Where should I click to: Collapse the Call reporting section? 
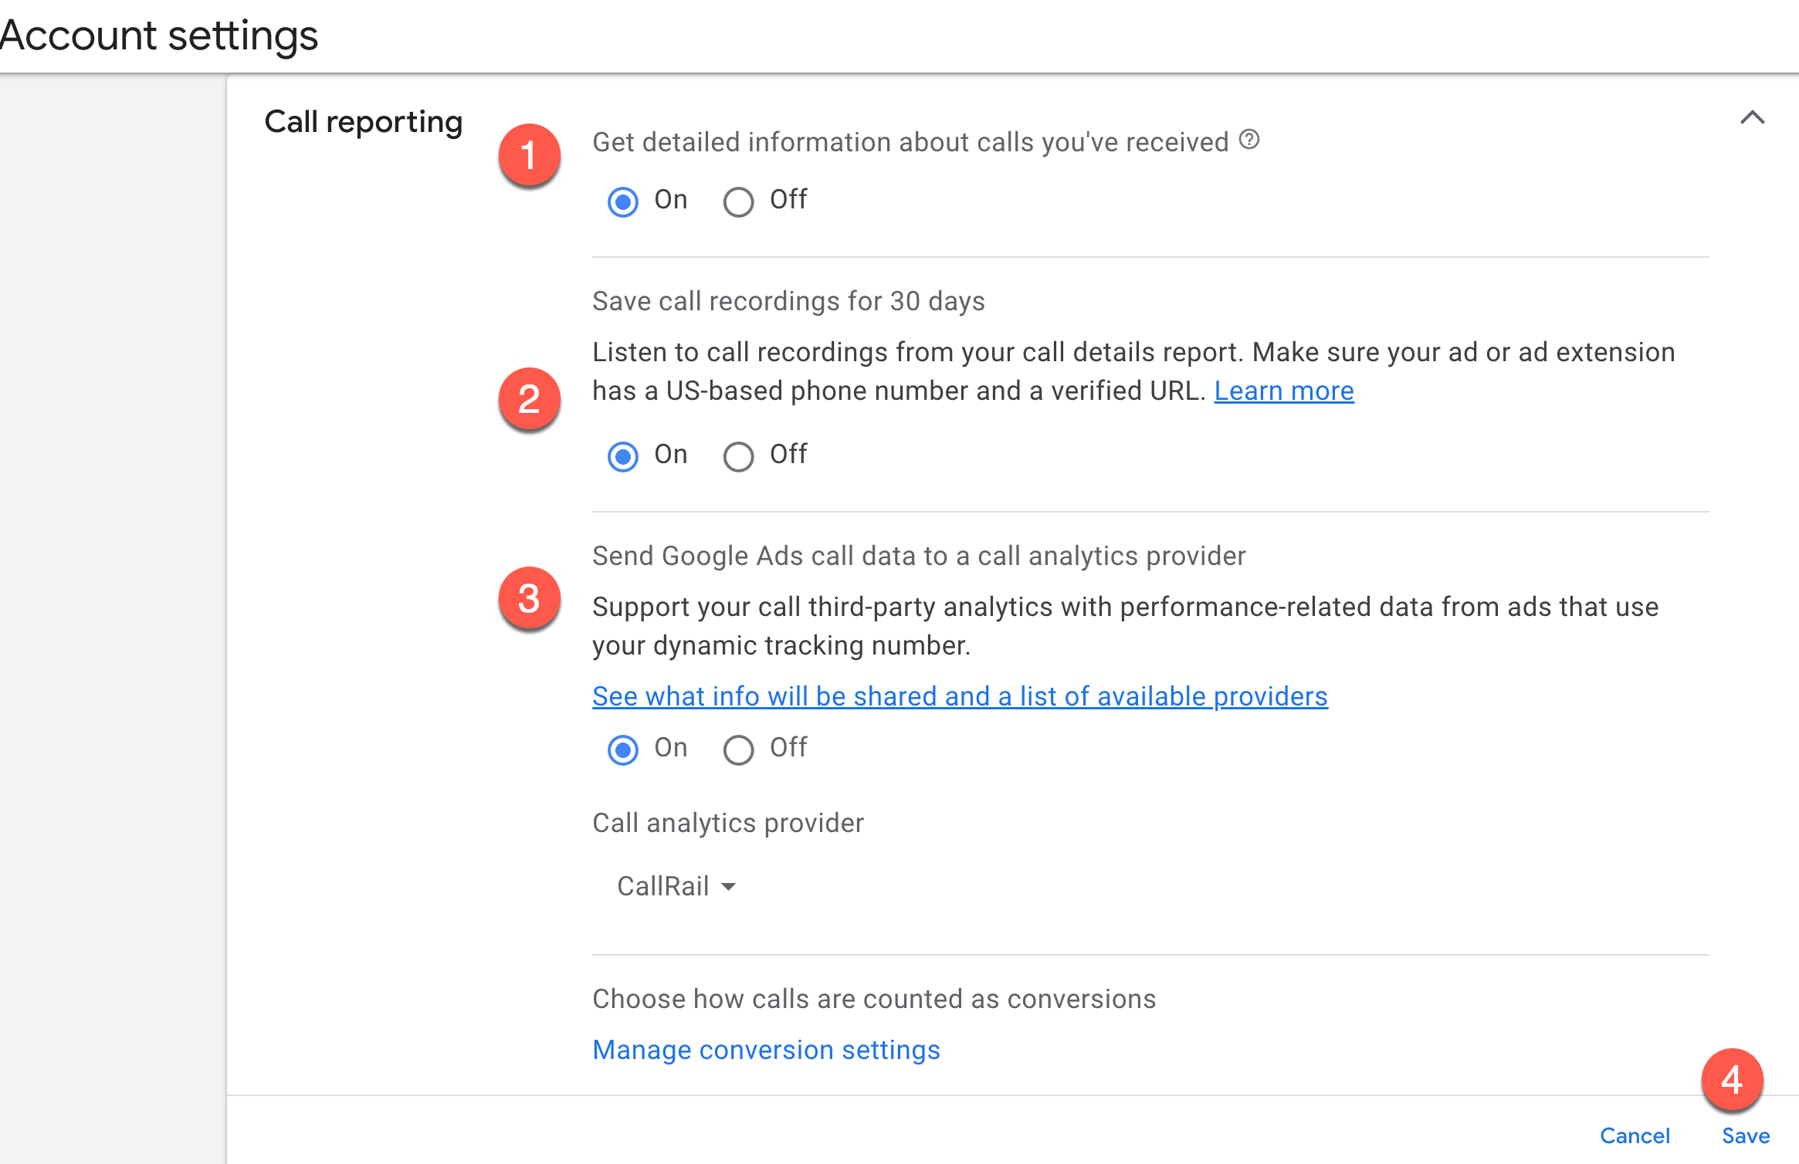1753,119
